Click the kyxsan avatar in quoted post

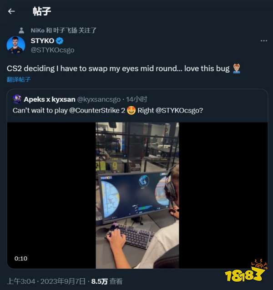[17, 99]
